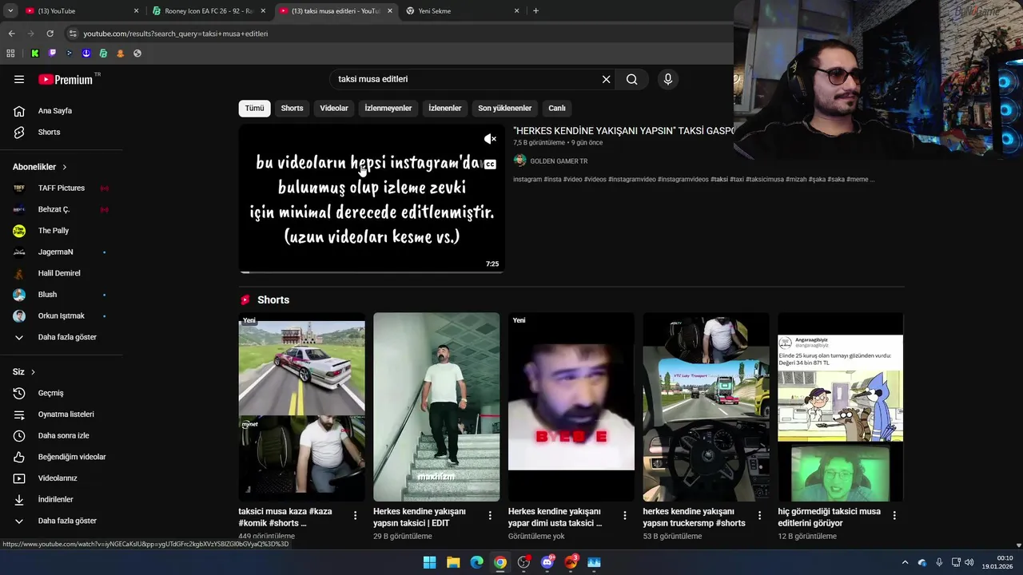Click the preview video progress bar
The image size is (1023, 575).
(372, 272)
